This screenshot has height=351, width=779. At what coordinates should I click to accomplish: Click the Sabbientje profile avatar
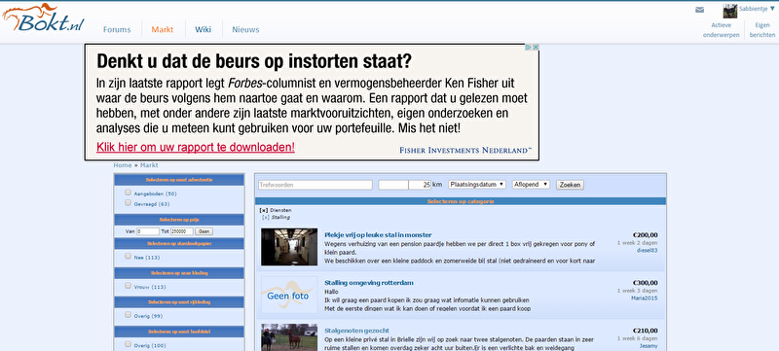(x=729, y=11)
